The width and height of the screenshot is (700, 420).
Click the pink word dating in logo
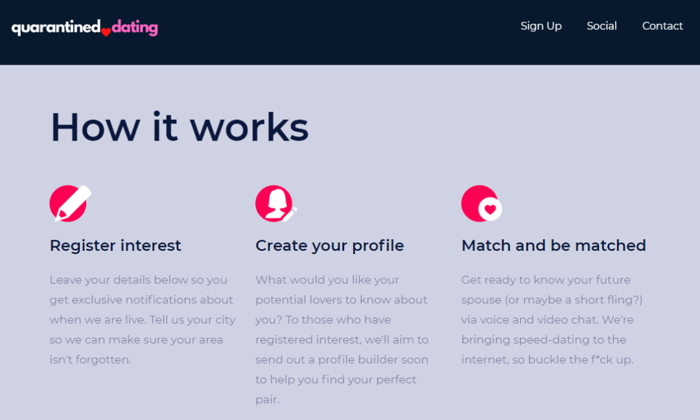coord(135,27)
